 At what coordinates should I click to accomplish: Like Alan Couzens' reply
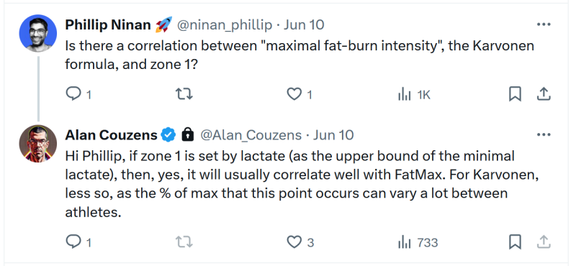coord(300,242)
